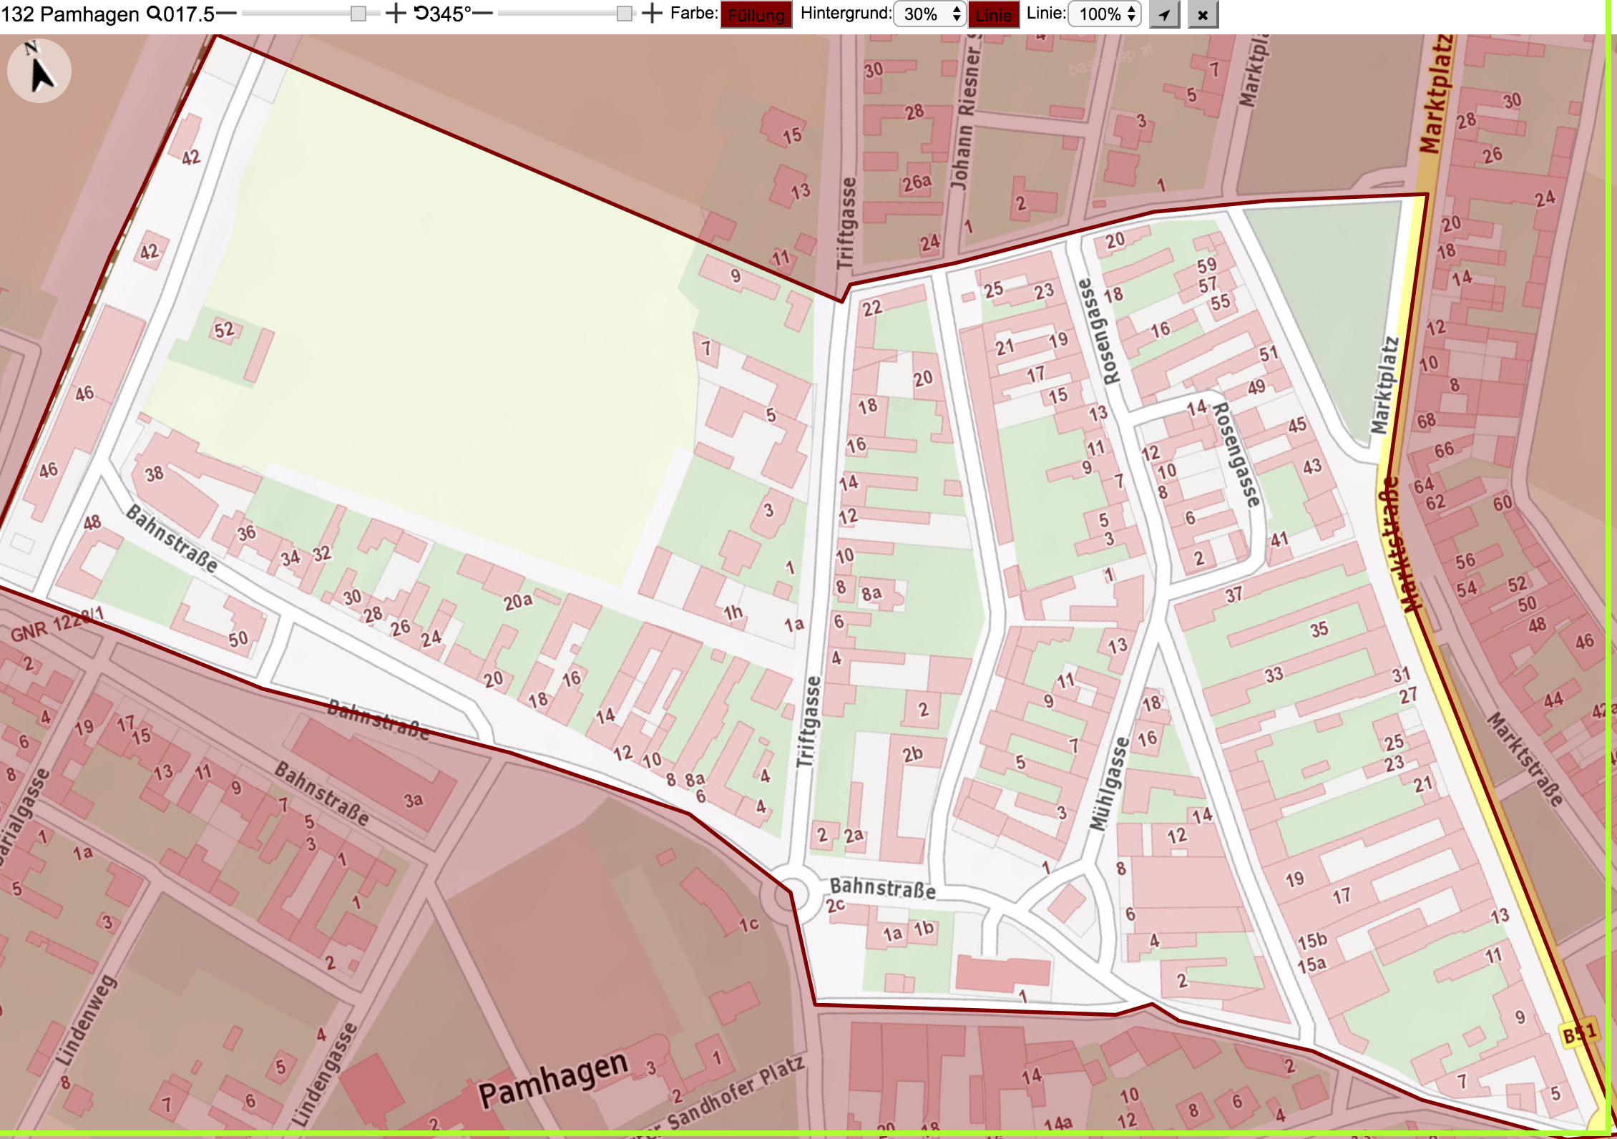Screen dimensions: 1617x1139
Task: Open the Hintergrund 30% dropdown
Action: 930,14
